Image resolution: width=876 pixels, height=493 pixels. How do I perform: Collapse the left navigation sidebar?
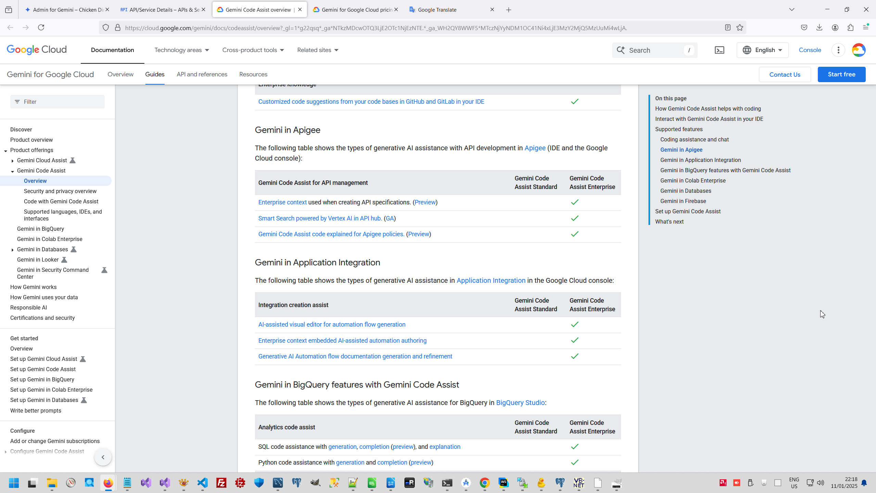[x=103, y=457]
